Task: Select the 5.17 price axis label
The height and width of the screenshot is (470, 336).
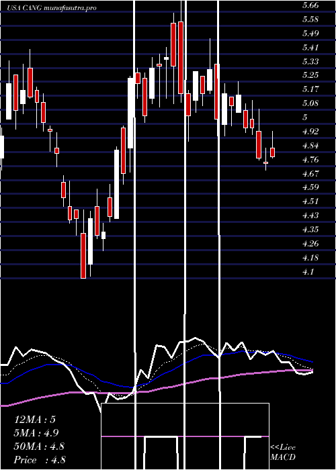Action: click(x=310, y=89)
